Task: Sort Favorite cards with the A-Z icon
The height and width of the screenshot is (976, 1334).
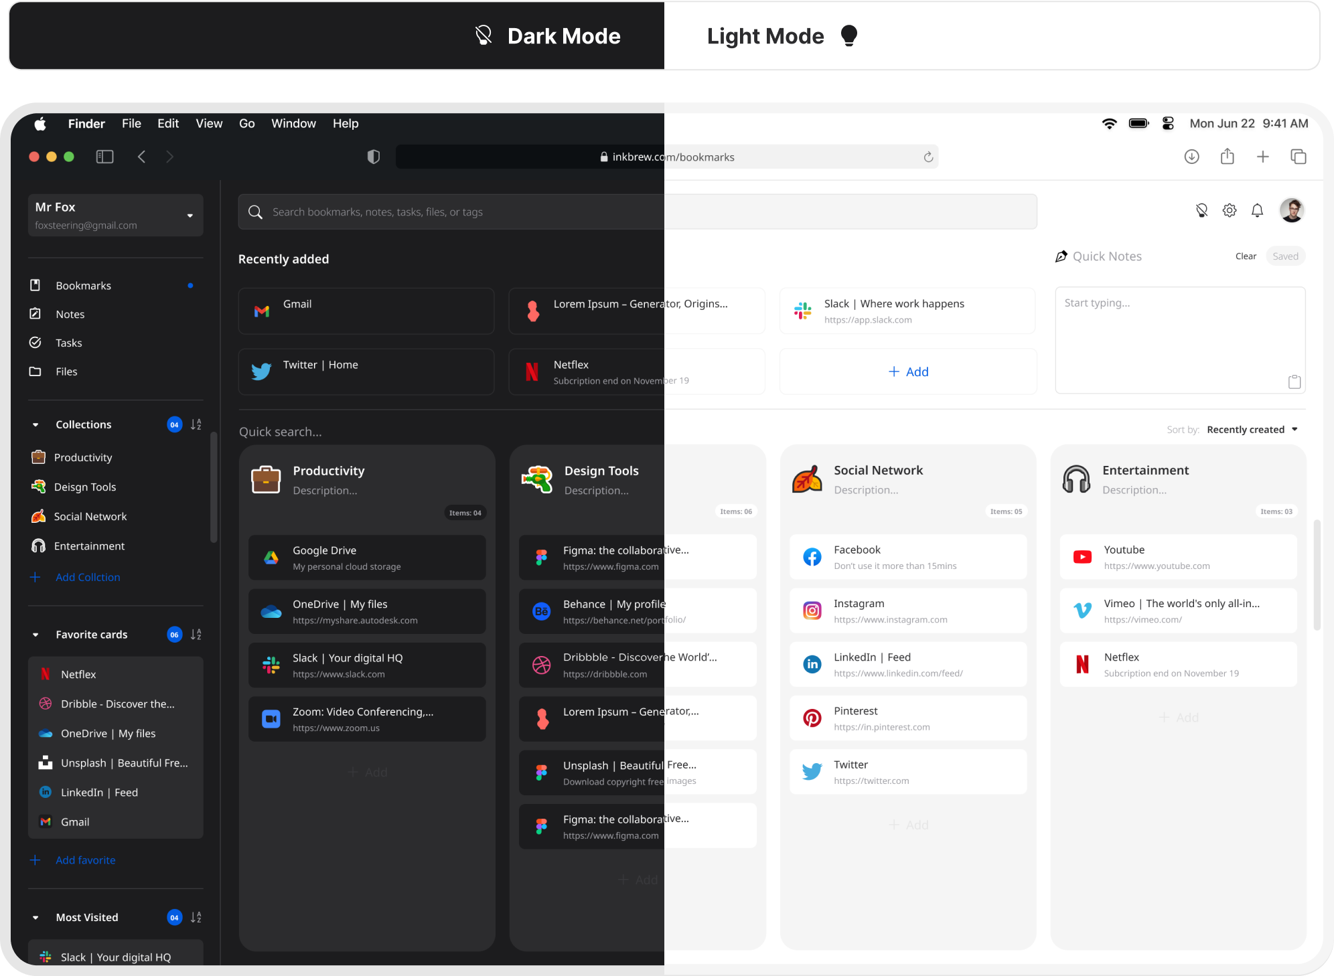Action: (x=196, y=635)
